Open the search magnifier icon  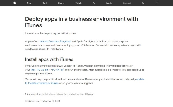click(143, 3)
